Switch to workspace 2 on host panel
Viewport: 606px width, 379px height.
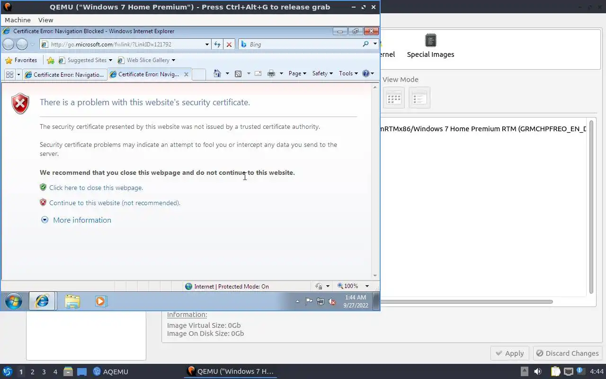(32, 372)
